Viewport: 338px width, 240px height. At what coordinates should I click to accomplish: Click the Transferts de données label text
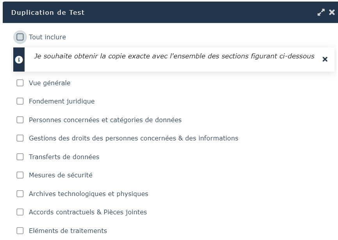coord(64,157)
